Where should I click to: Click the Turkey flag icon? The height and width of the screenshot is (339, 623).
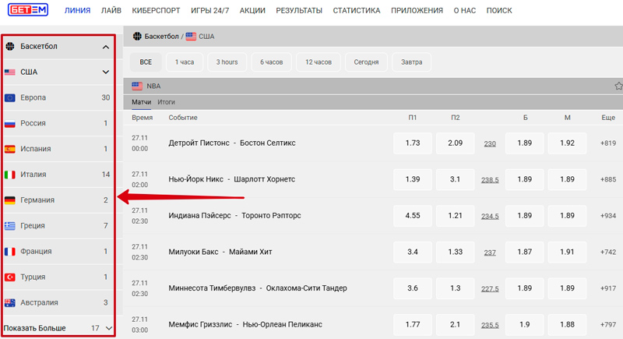point(10,277)
